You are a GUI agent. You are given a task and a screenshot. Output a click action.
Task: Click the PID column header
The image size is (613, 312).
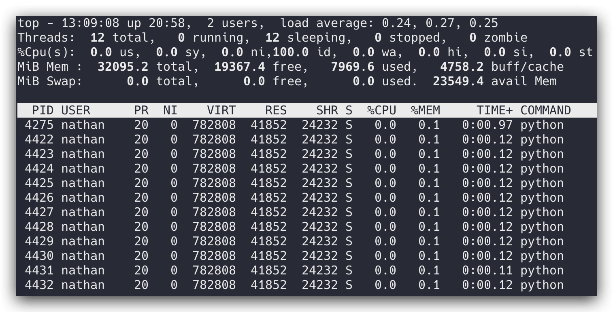[43, 110]
